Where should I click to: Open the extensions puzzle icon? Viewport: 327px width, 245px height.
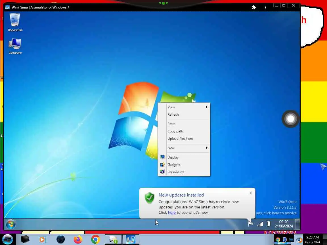(253, 7)
